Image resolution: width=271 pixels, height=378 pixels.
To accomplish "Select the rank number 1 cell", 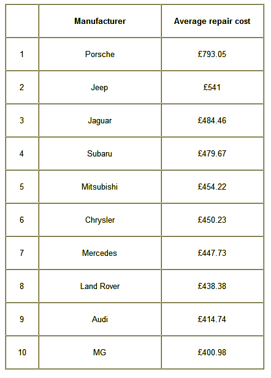I will click(22, 54).
